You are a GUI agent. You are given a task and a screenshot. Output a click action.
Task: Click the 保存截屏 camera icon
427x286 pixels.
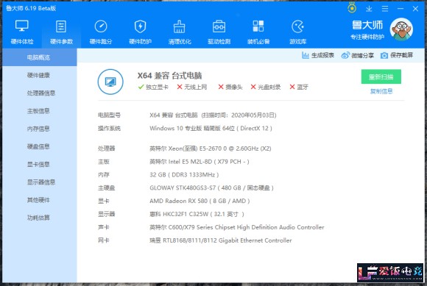click(384, 55)
